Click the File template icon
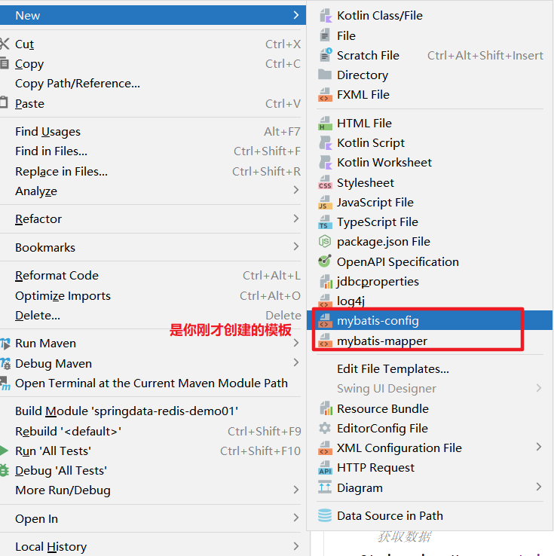Screen dimensions: 554x556 click(325, 35)
